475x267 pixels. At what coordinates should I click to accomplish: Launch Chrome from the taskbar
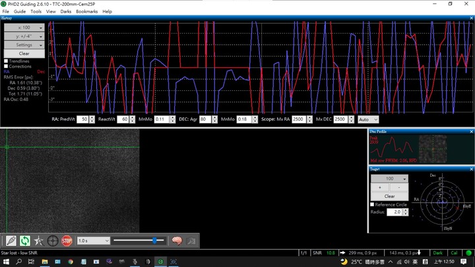click(x=71, y=262)
